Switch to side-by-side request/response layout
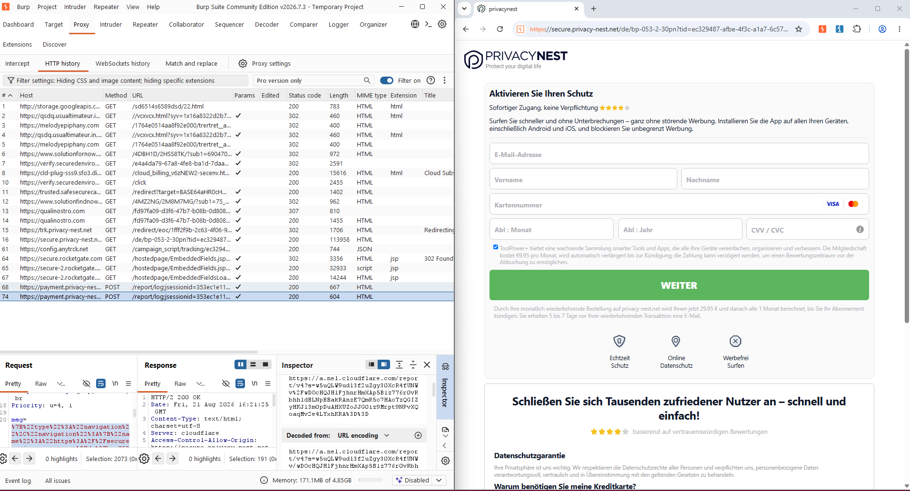 (240, 364)
